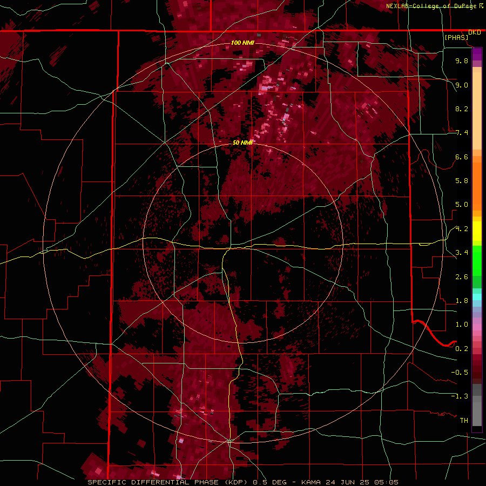Click the 8.2 scale value
This screenshot has width=486, height=486.
[x=462, y=109]
